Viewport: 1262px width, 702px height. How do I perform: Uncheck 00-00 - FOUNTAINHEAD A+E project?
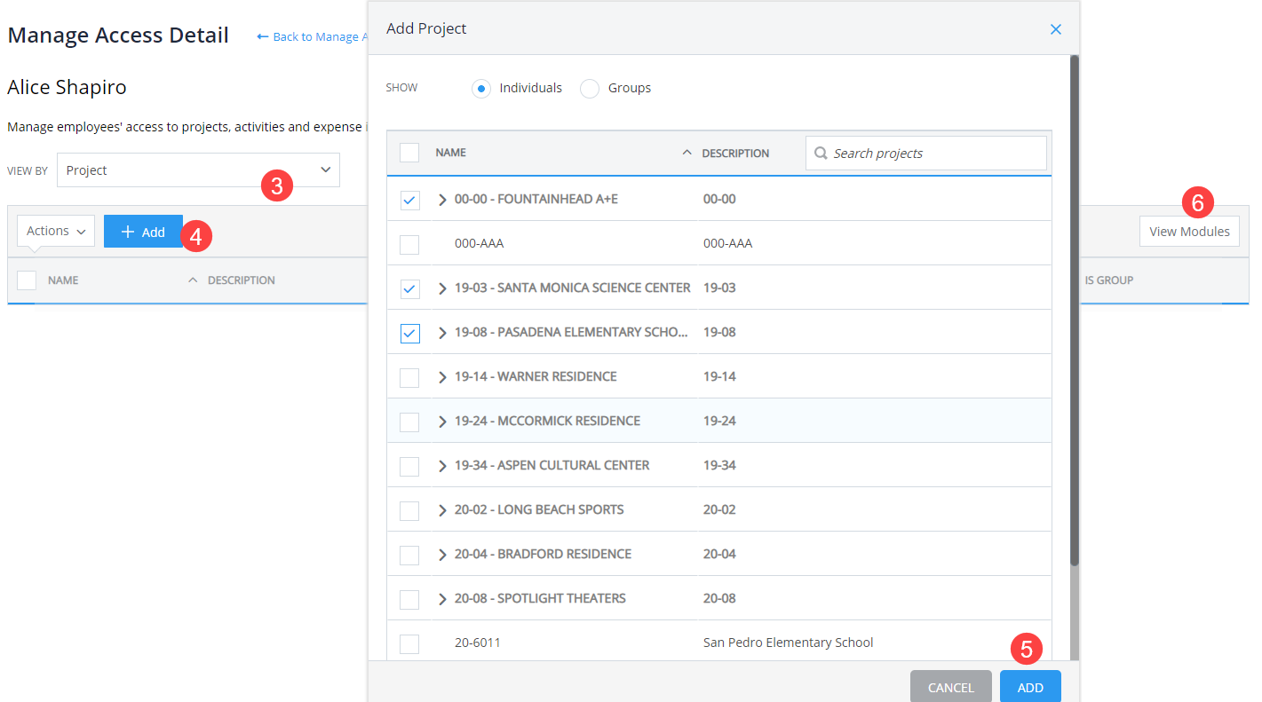click(x=409, y=200)
